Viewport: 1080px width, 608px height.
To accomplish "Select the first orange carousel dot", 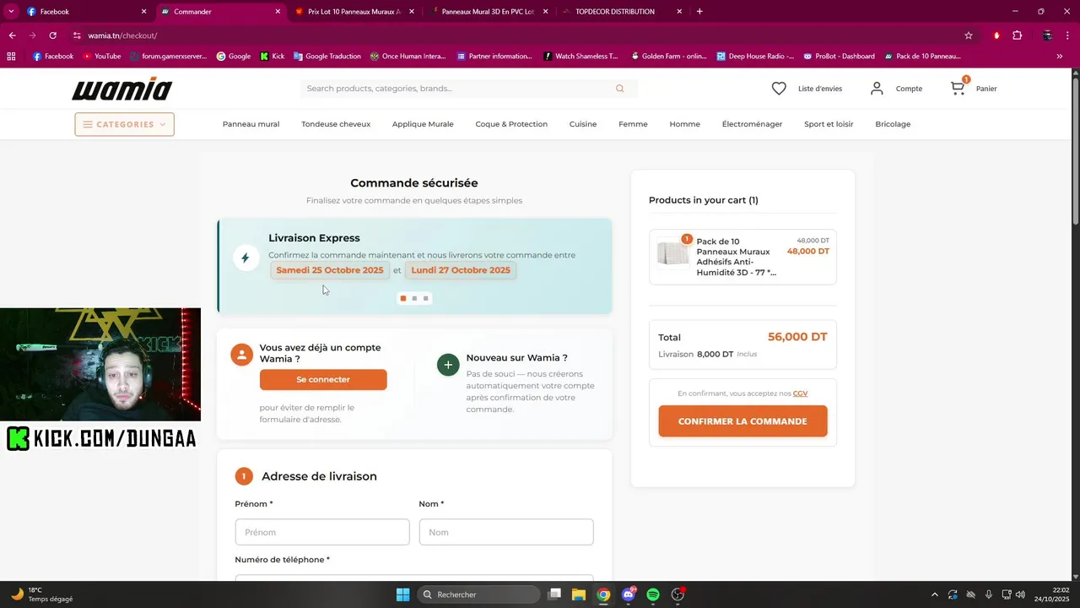I will tap(403, 298).
